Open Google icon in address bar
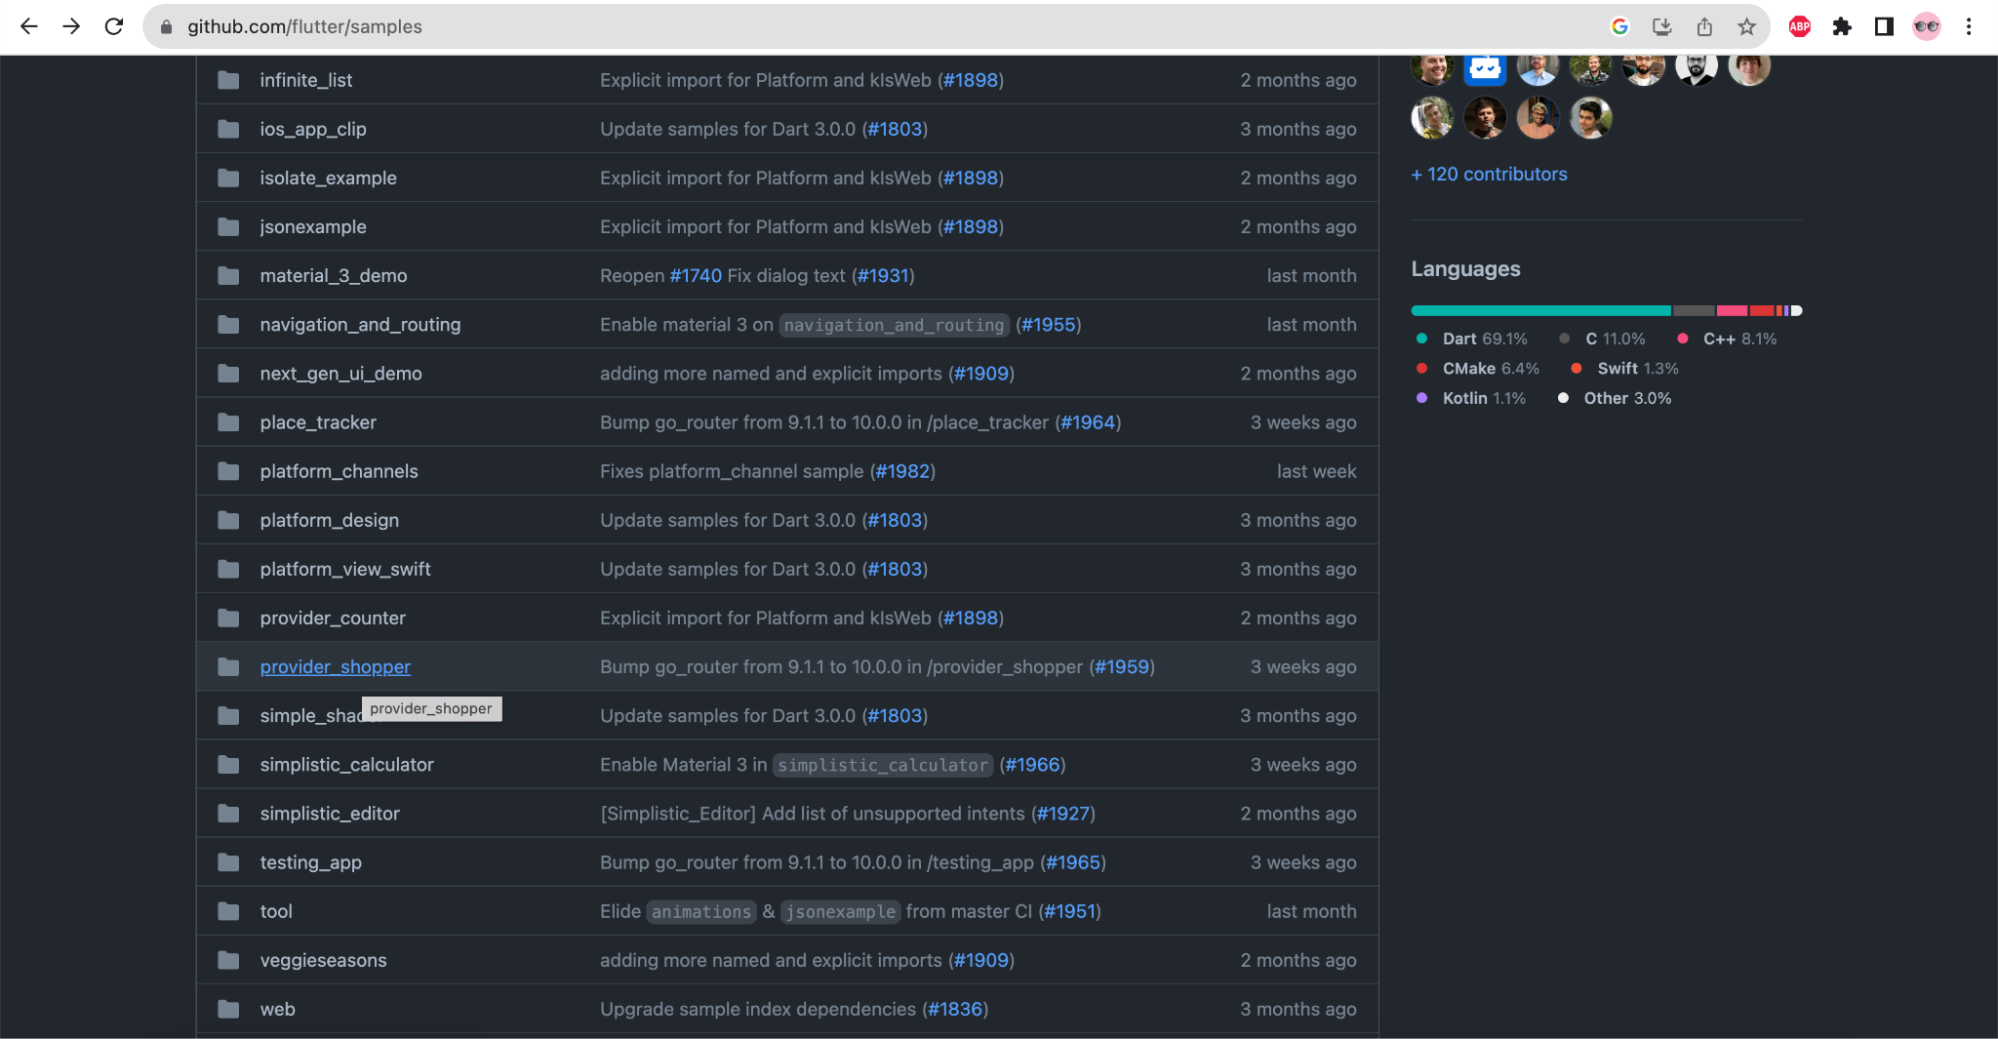The width and height of the screenshot is (1998, 1039). point(1620,26)
